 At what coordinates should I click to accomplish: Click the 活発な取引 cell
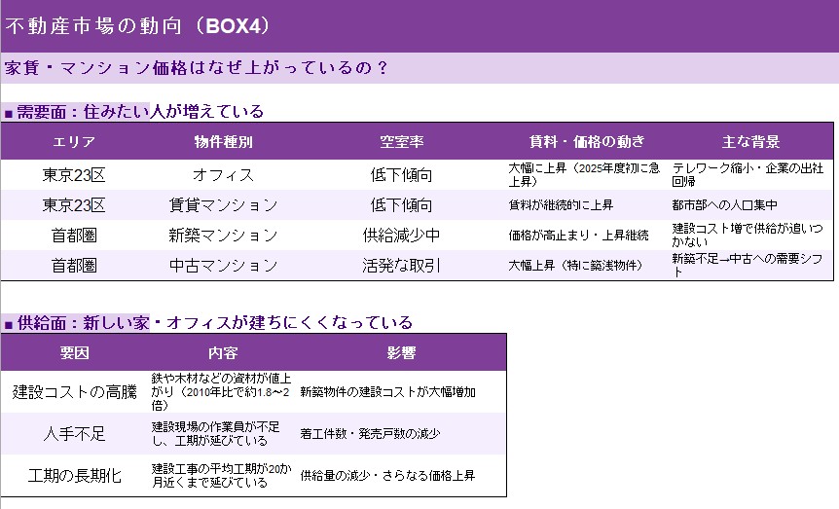401,266
